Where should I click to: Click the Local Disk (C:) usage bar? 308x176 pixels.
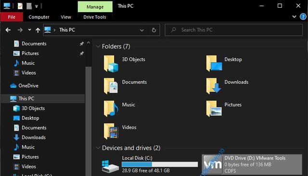click(160, 164)
